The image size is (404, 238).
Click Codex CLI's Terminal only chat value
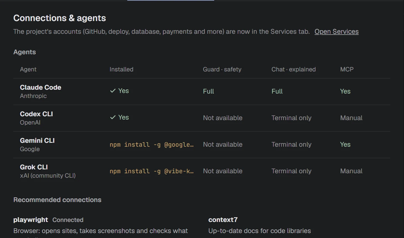tap(291, 118)
